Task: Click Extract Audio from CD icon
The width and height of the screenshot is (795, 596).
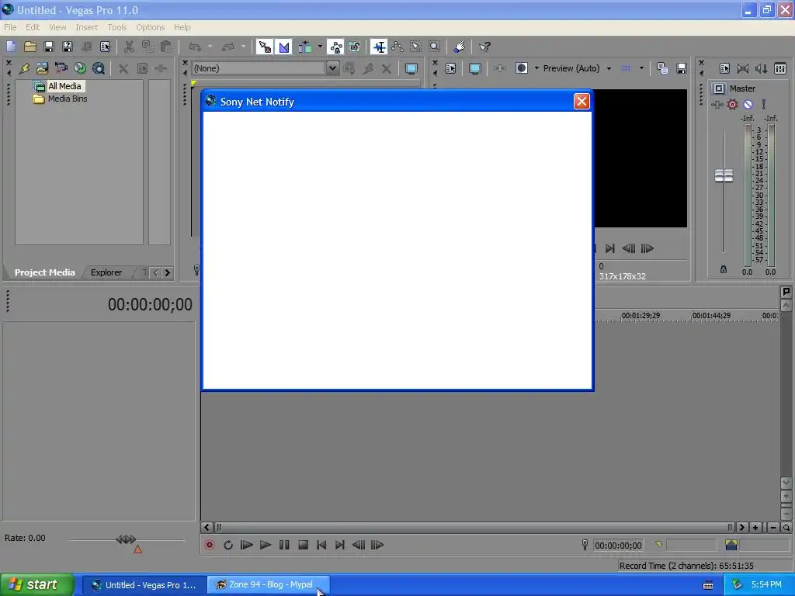Action: click(80, 68)
